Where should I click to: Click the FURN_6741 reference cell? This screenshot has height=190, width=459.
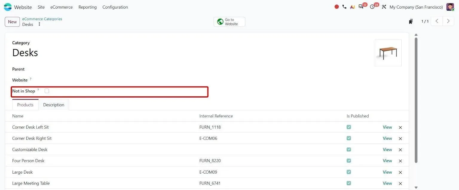(x=210, y=183)
